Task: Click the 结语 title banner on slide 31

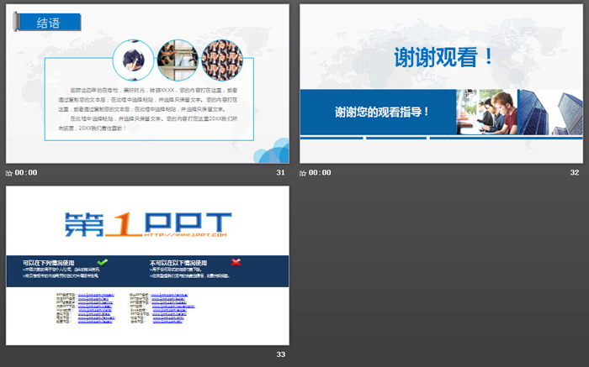Action: pos(47,22)
